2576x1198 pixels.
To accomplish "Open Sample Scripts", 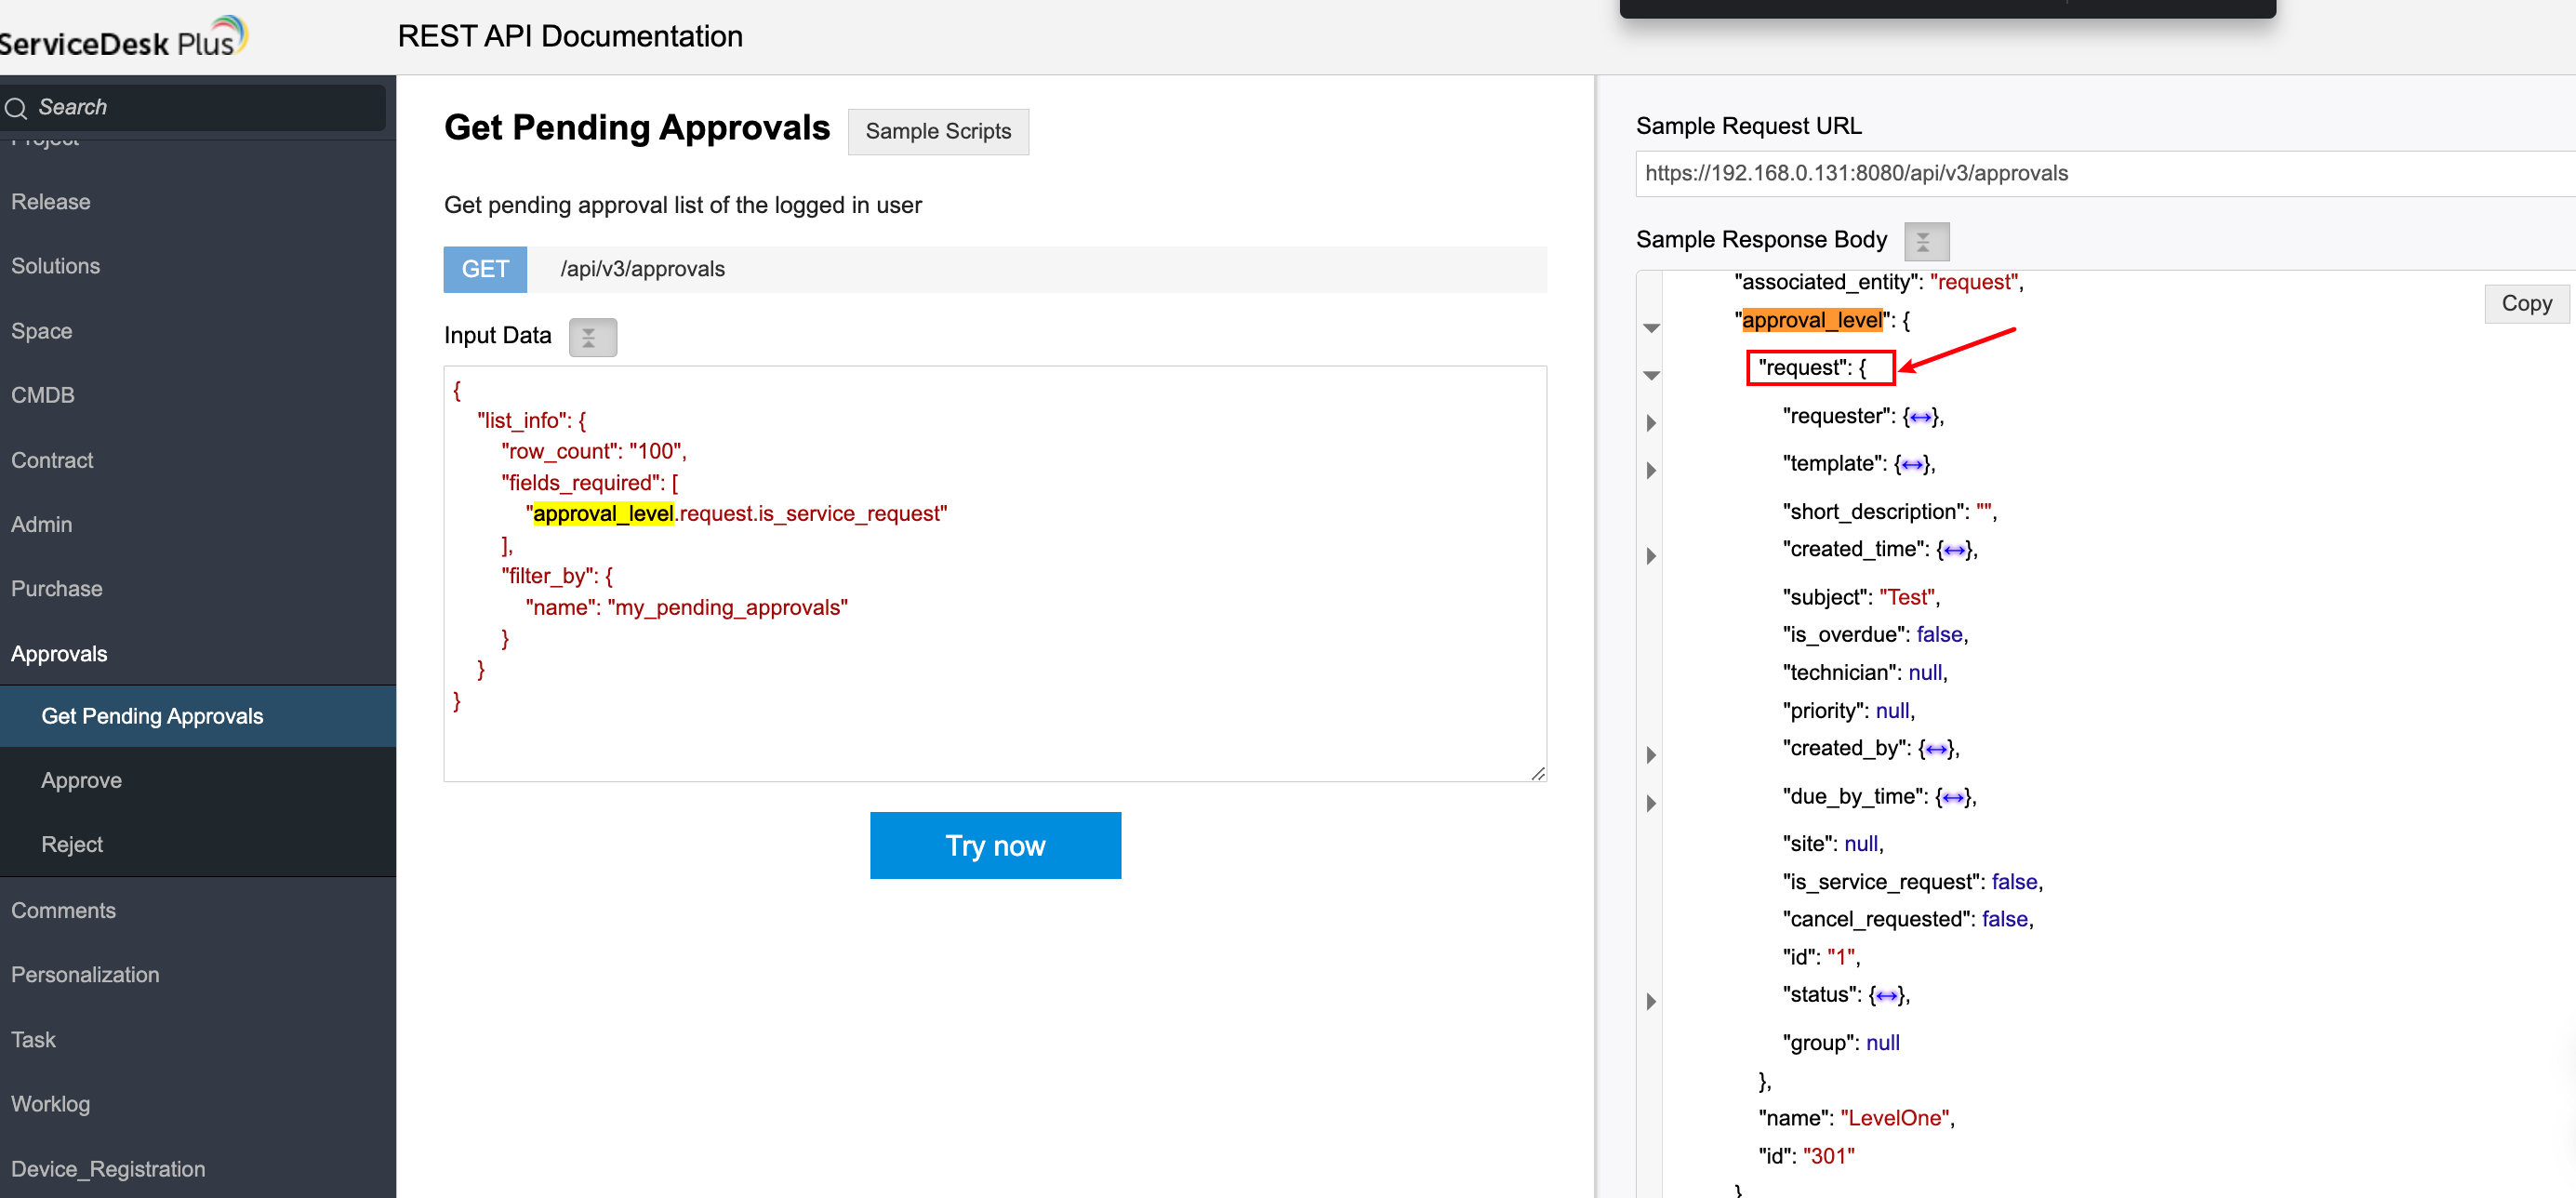I will click(x=937, y=132).
